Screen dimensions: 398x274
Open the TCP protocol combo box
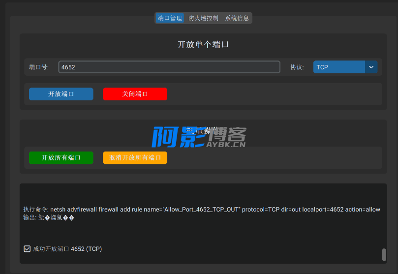339,67
